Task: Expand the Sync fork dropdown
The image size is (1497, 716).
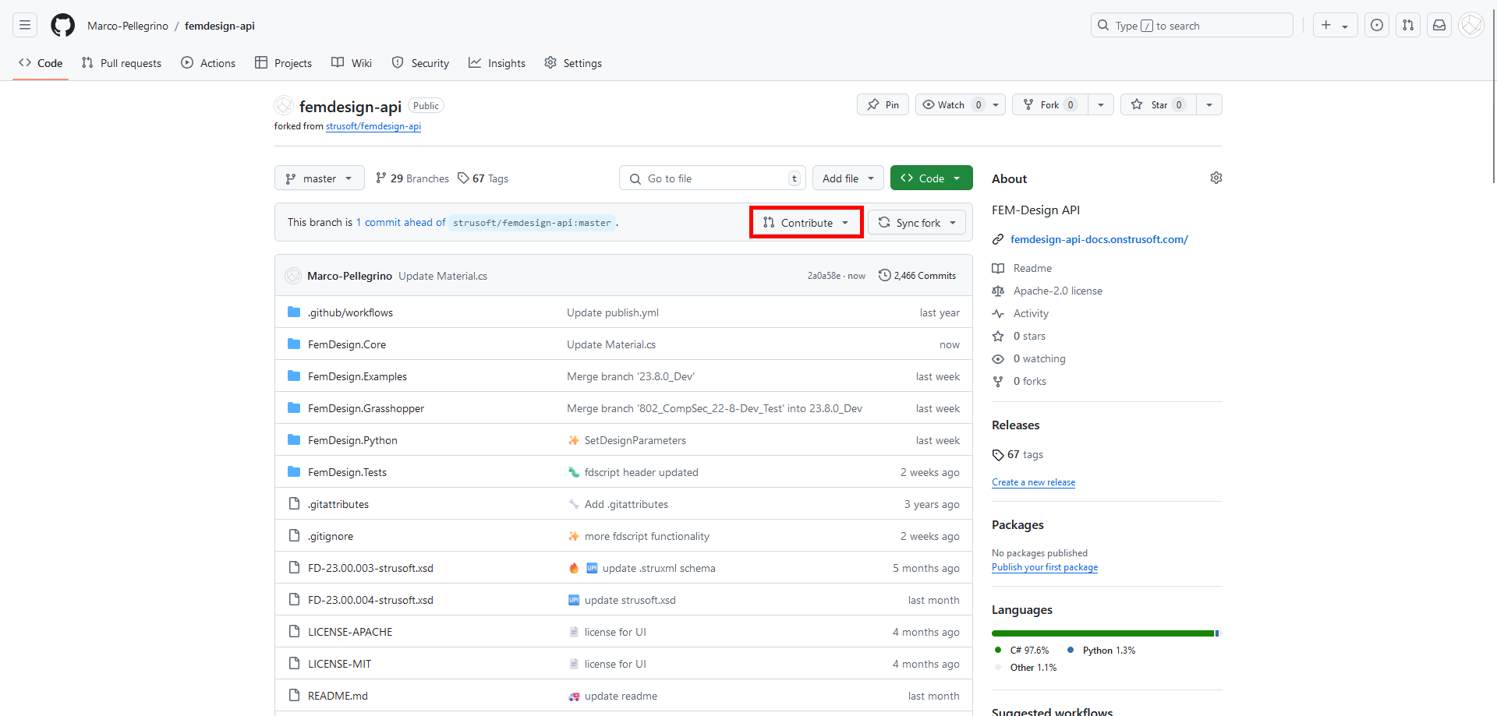Action: coord(917,223)
